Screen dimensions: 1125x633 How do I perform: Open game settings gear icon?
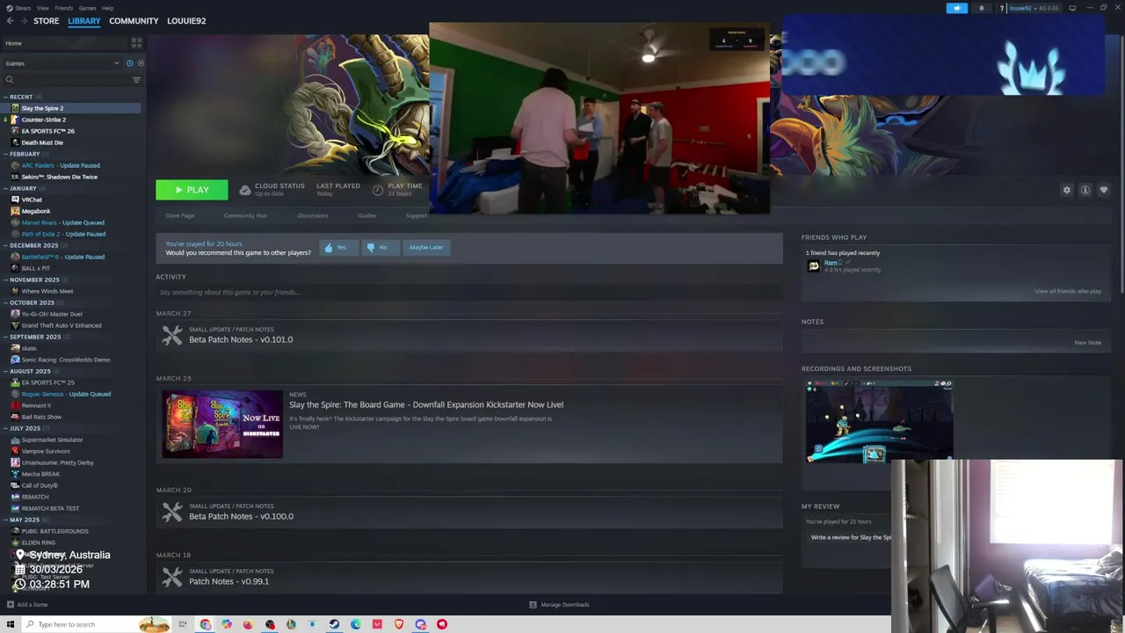pos(1067,190)
